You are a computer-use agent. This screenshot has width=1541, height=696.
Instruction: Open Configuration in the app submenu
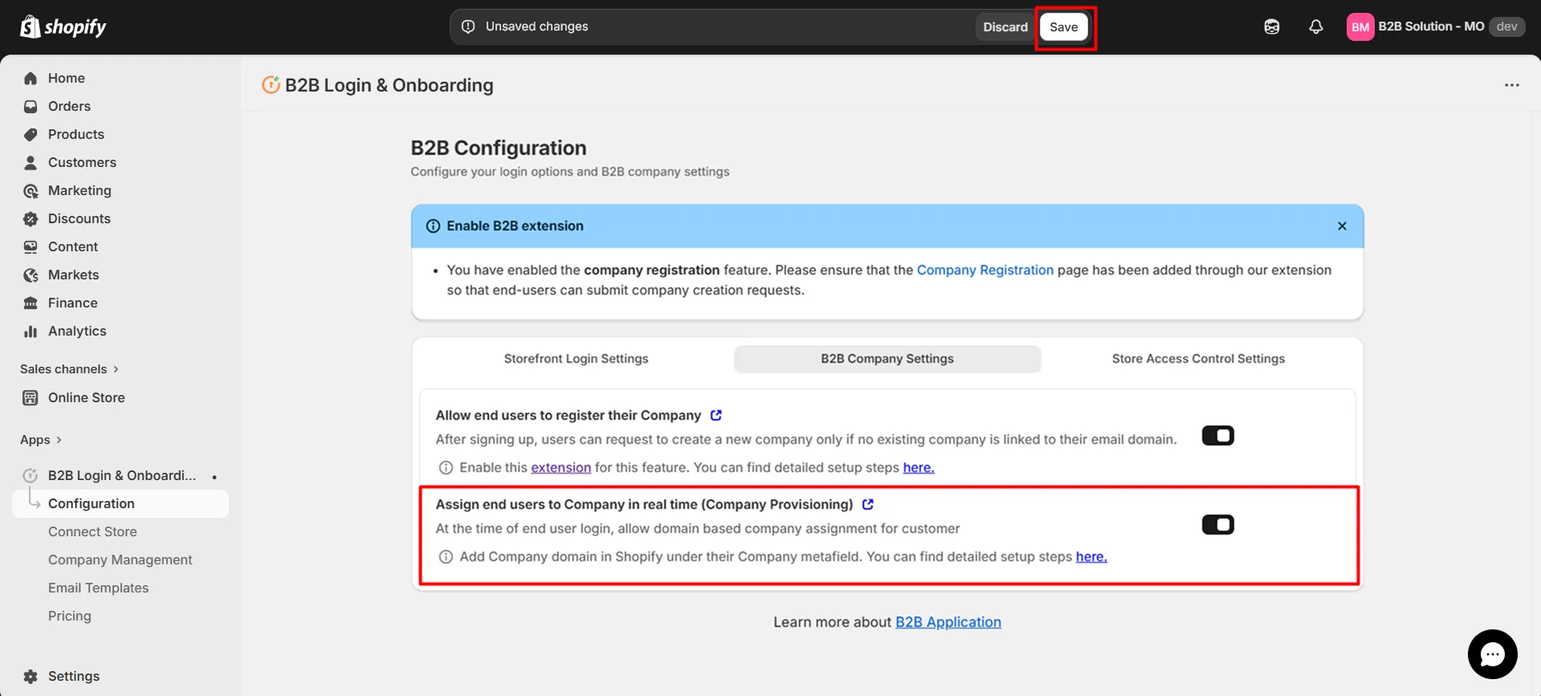coord(120,503)
